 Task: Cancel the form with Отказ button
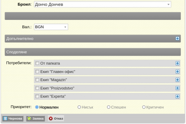pyautogui.click(x=56, y=118)
